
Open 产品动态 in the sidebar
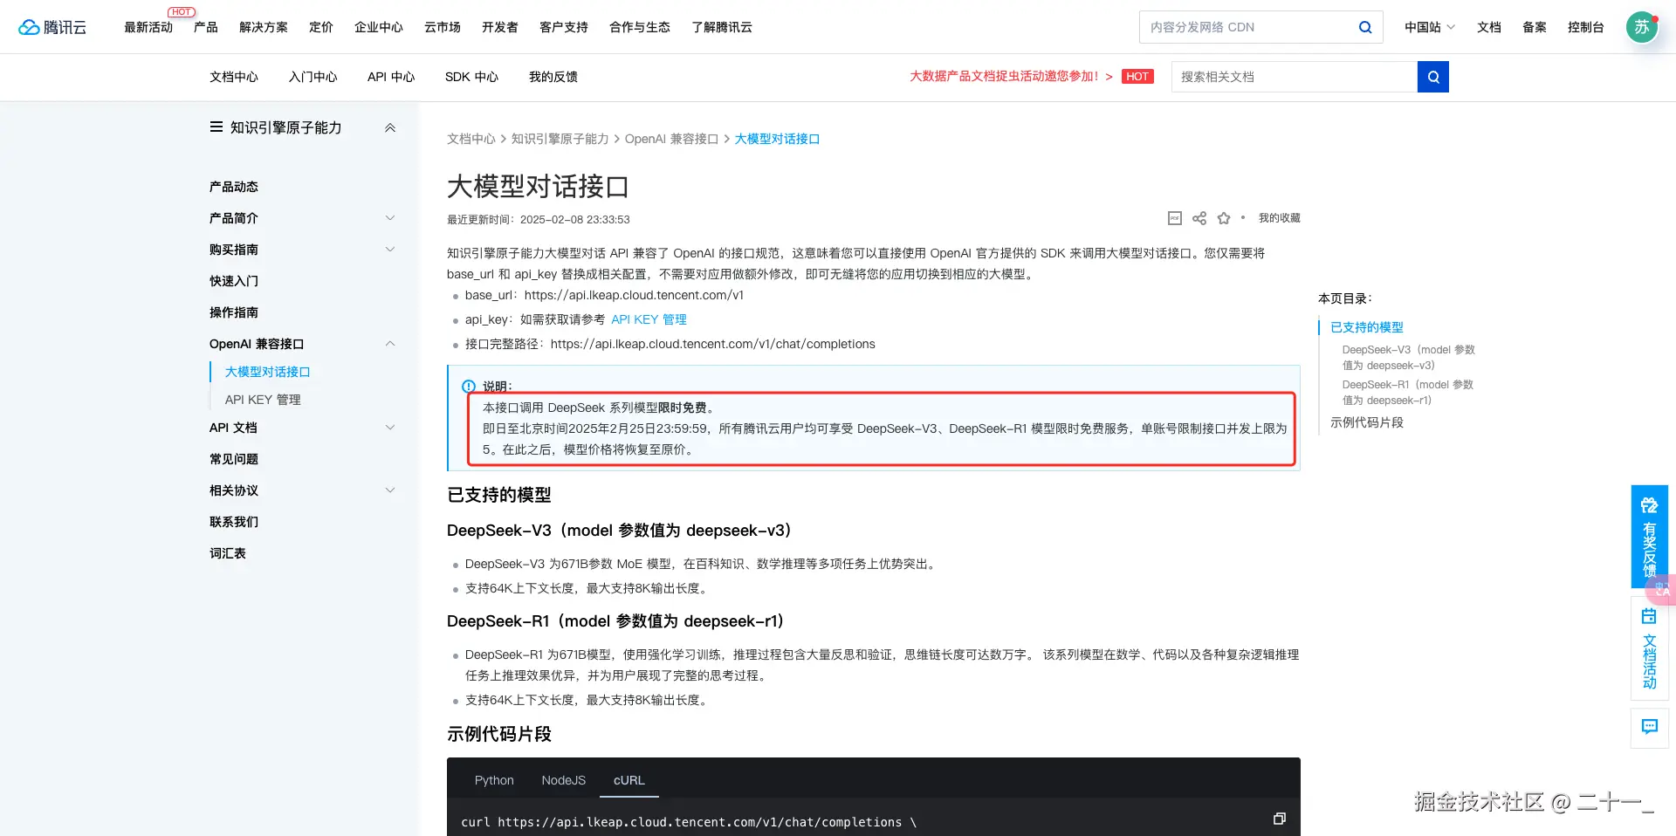tap(234, 187)
